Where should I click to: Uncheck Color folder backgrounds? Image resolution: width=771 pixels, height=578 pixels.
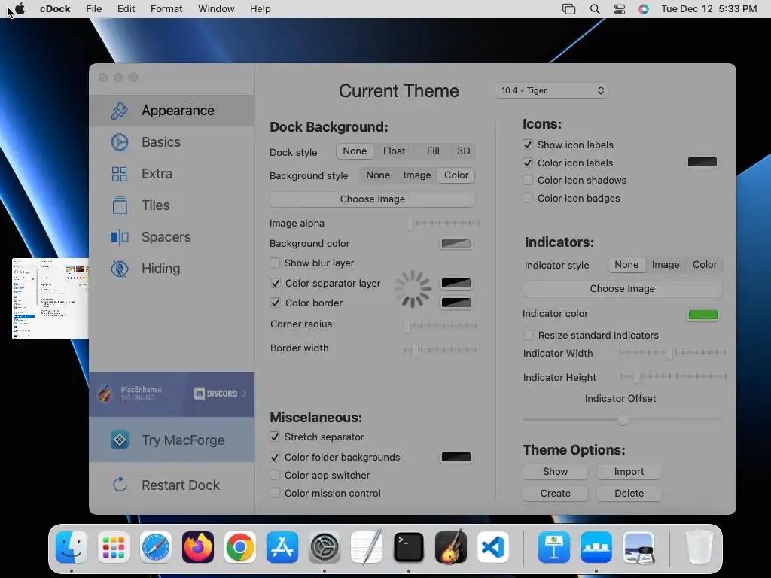click(275, 457)
